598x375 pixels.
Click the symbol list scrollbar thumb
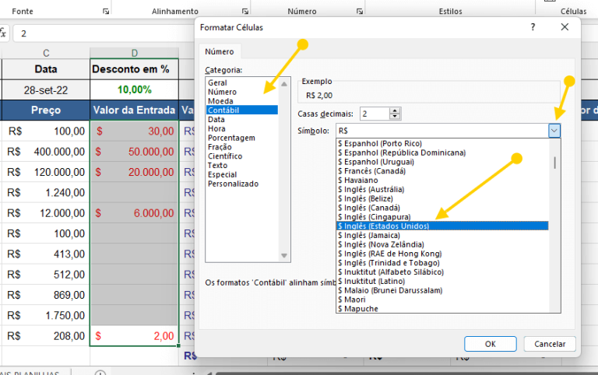(554, 162)
